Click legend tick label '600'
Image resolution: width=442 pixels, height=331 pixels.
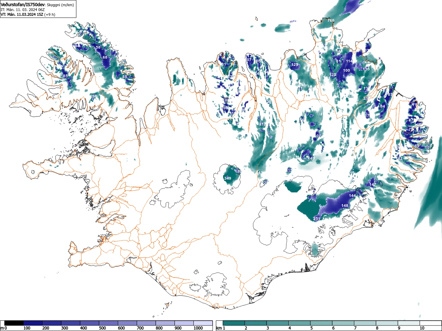click(121, 328)
